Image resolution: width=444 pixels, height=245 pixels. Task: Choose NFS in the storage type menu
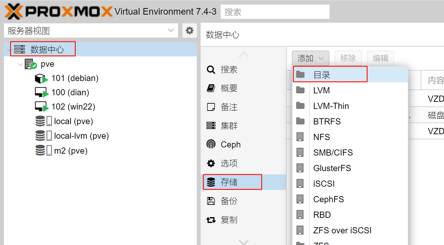pos(321,137)
